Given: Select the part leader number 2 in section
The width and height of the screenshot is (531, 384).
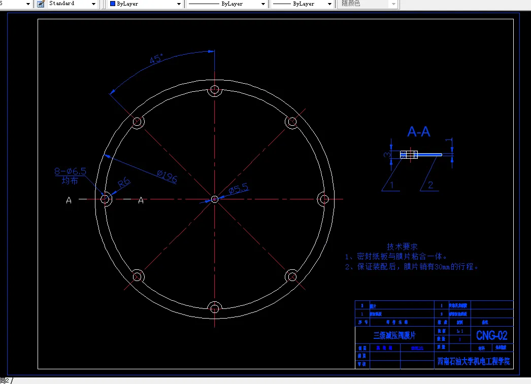Looking at the screenshot, I should [430, 185].
